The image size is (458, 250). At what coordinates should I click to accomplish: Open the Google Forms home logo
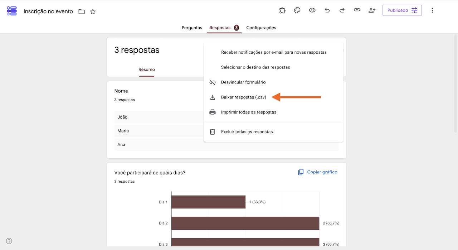[12, 11]
